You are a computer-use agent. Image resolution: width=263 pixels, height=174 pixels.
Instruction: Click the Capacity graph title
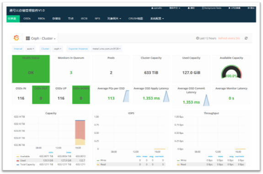pos(51,113)
